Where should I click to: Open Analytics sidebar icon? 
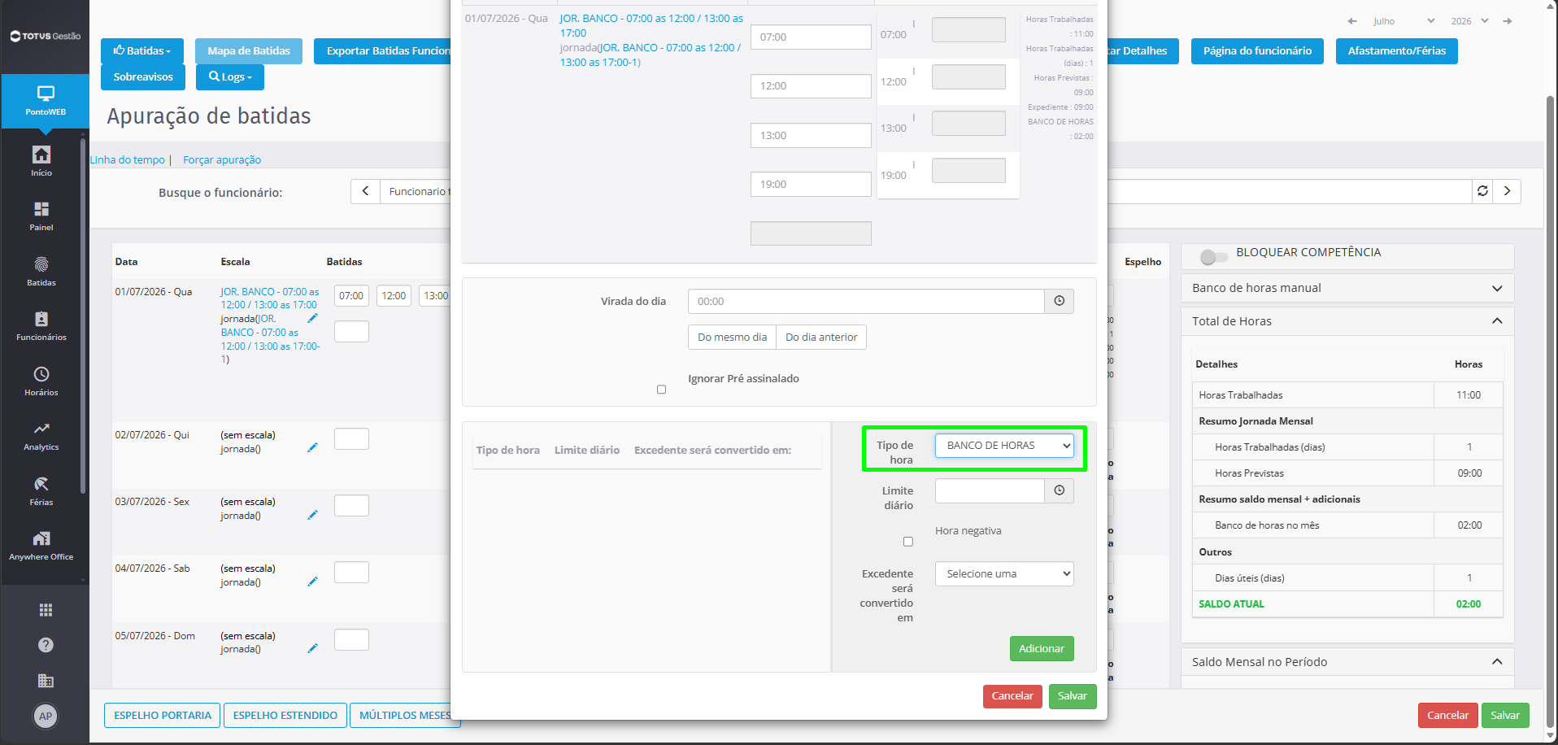tap(41, 435)
